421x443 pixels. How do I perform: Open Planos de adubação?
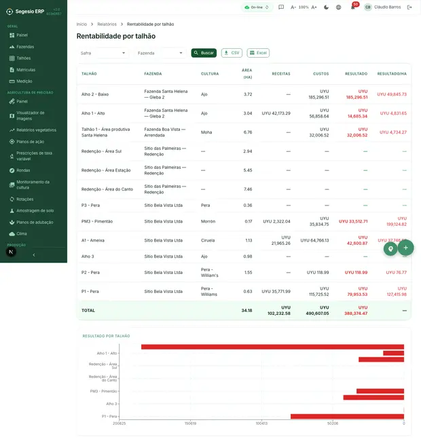33,223
